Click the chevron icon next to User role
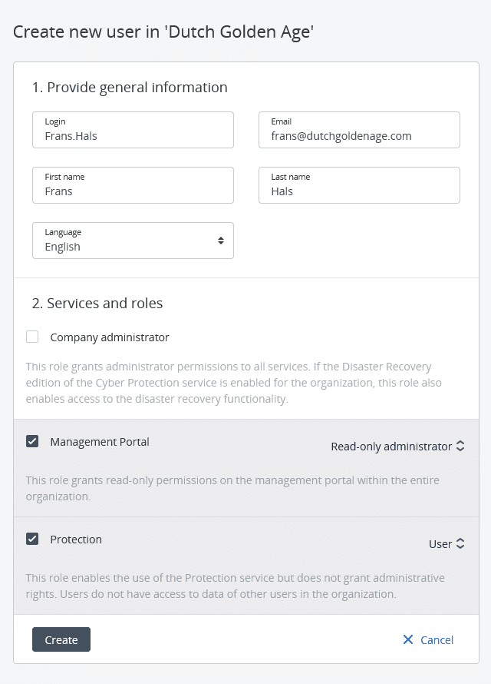 pyautogui.click(x=460, y=543)
